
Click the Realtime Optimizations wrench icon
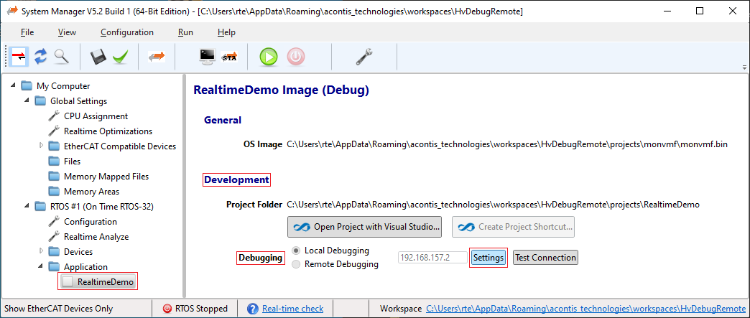click(55, 131)
